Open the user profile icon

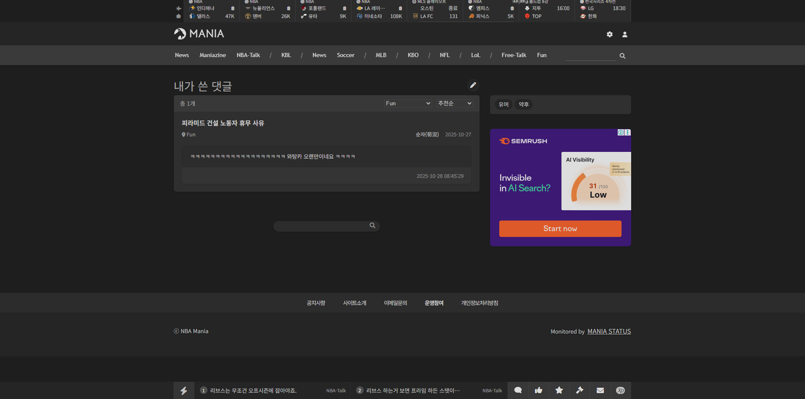pos(624,34)
